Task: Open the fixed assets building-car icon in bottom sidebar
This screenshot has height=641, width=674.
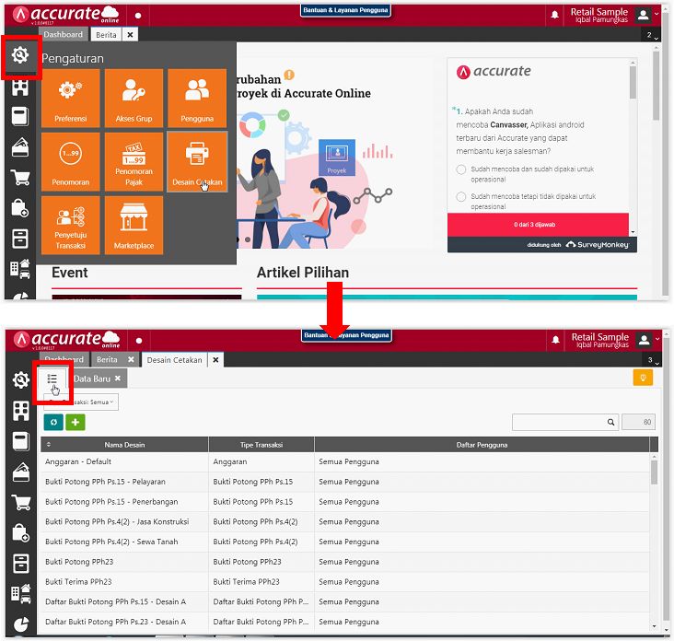Action: [x=20, y=594]
